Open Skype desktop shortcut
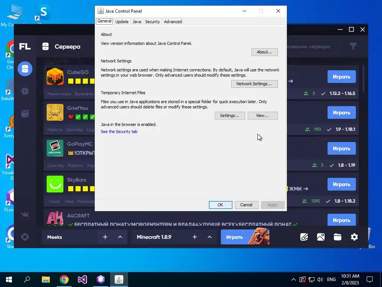The height and width of the screenshot is (287, 382). [x=43, y=13]
